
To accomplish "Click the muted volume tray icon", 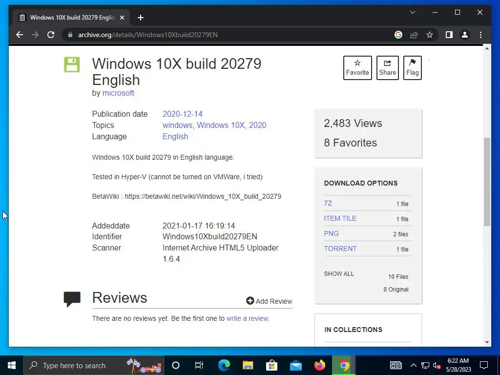I will (437, 365).
